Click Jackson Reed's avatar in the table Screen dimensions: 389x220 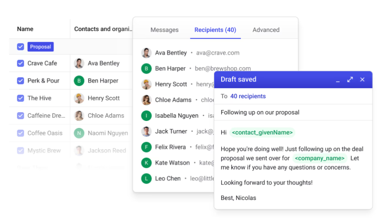(x=79, y=150)
